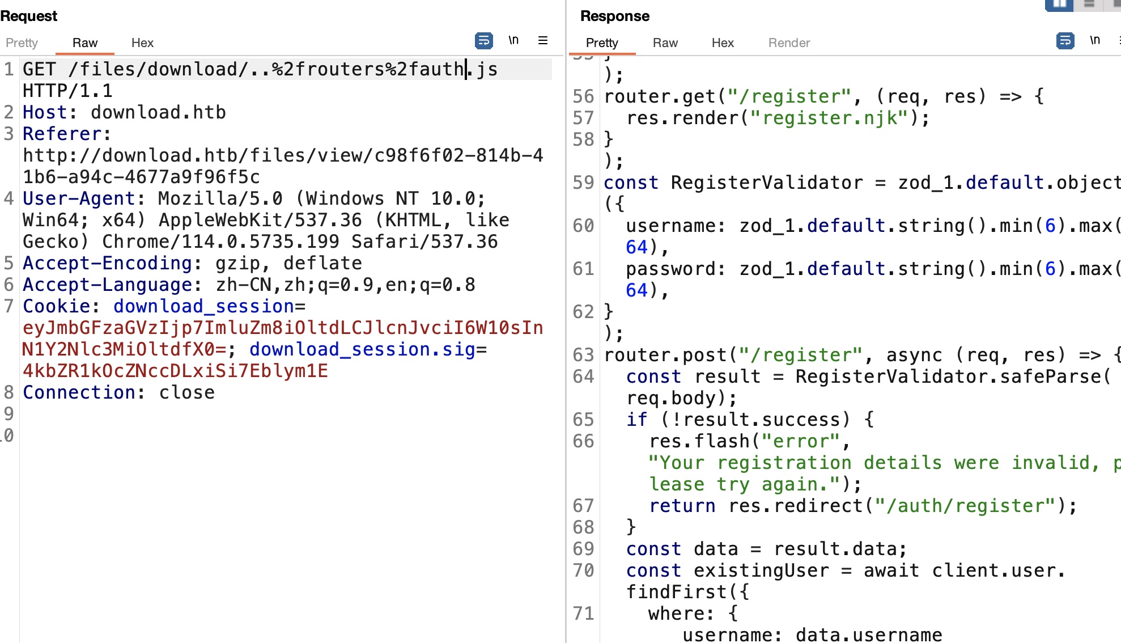The width and height of the screenshot is (1121, 643).
Task: Open the Hex tab in Request
Action: (142, 43)
